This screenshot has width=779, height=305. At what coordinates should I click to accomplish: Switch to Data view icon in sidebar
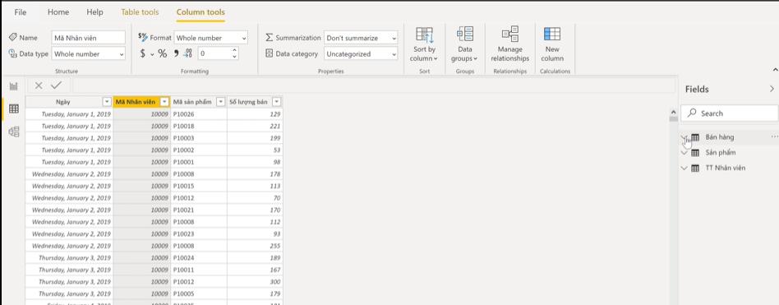[14, 109]
